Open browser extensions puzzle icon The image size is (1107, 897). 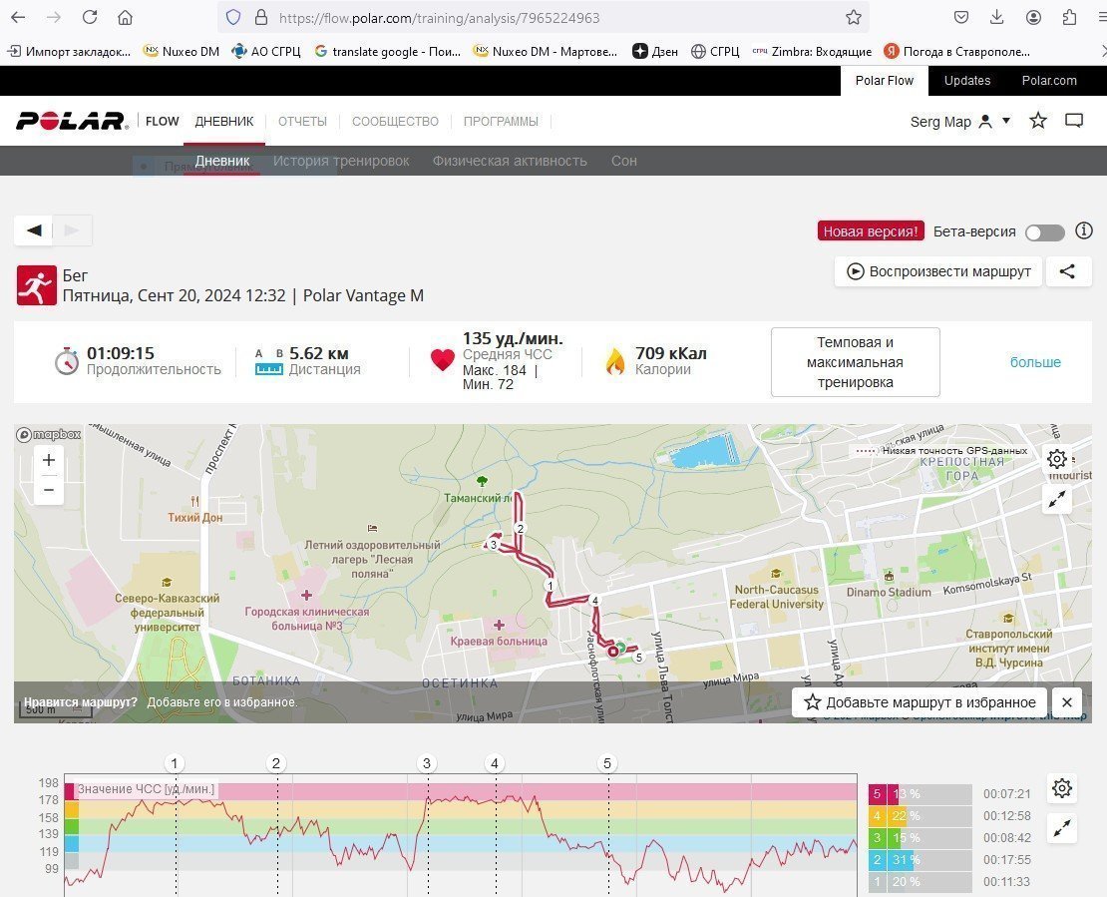tap(1069, 18)
